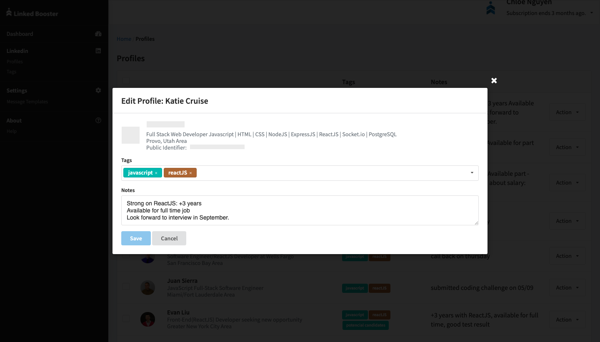
Task: Cancel editing the profile
Action: 169,238
